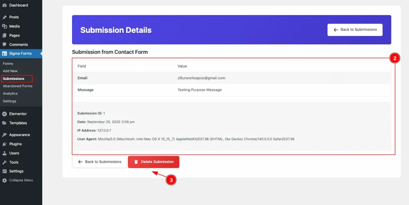
Task: Click the left arrow icon in header Back button
Action: 336,30
